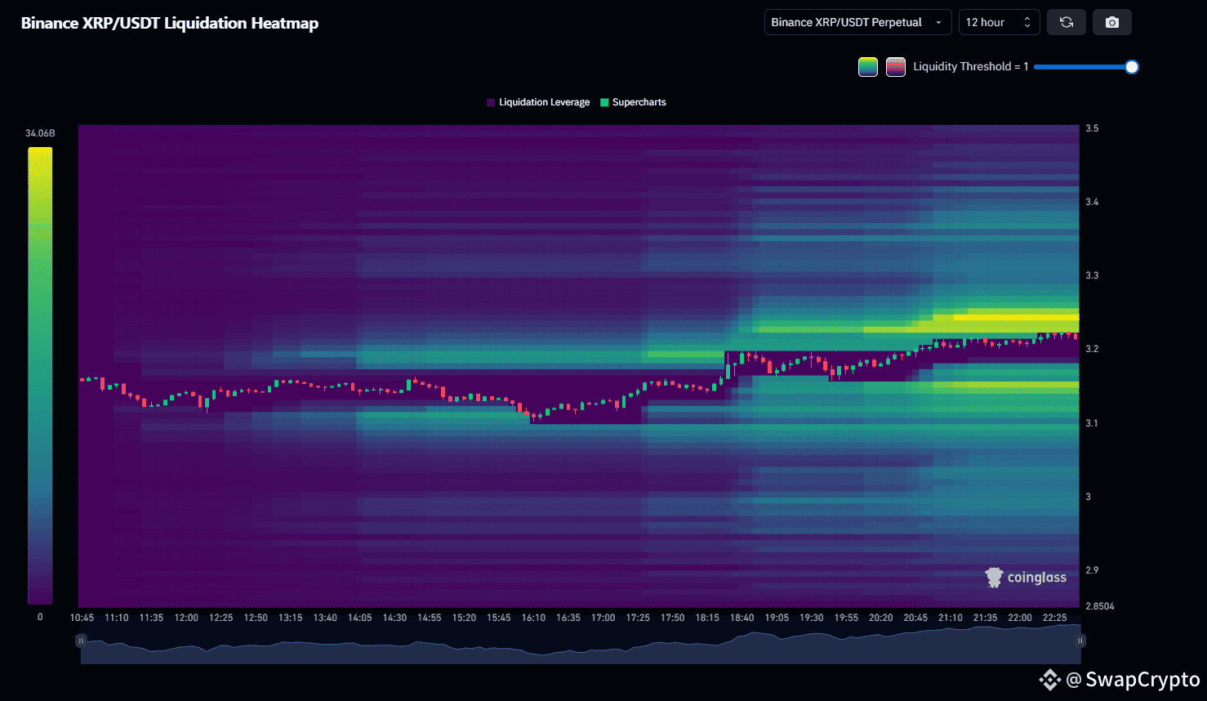Click the 3.3 price axis label

(x=1092, y=275)
